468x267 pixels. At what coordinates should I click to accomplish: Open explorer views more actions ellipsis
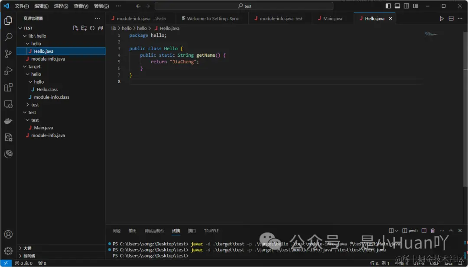coord(97,19)
